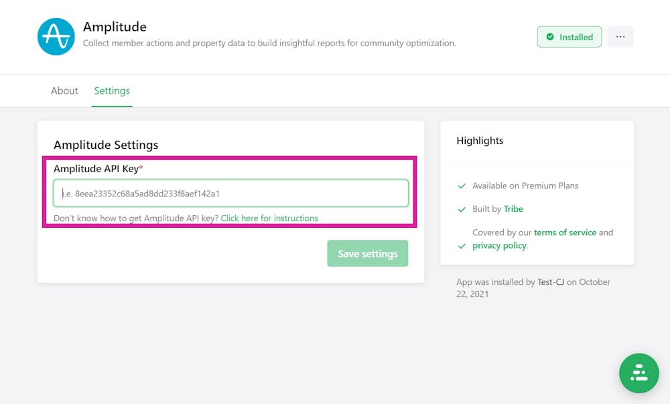Select the Settings tab
This screenshot has height=404, width=670.
(112, 90)
